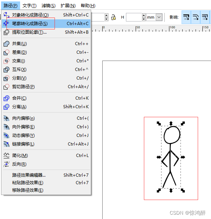The image size is (211, 219).
Task: Select 分离(A) break apart entry
Action: 46,107
